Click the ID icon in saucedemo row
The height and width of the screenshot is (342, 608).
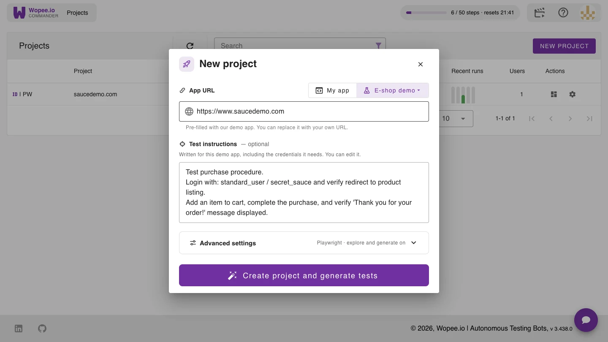click(x=15, y=94)
